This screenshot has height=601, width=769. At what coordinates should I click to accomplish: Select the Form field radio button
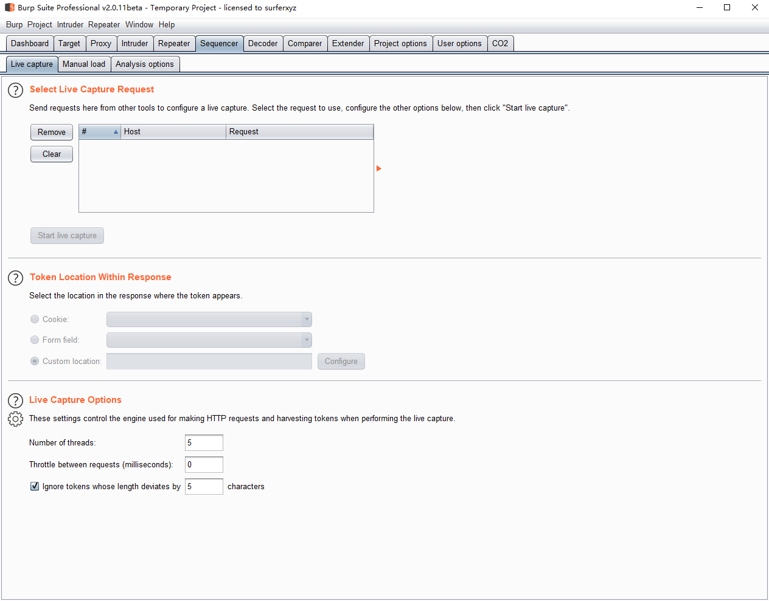pyautogui.click(x=35, y=340)
